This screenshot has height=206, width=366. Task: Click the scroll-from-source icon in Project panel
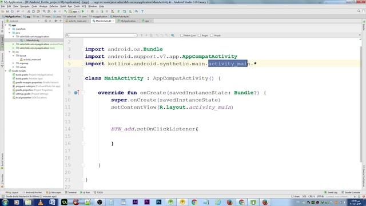tap(46, 21)
